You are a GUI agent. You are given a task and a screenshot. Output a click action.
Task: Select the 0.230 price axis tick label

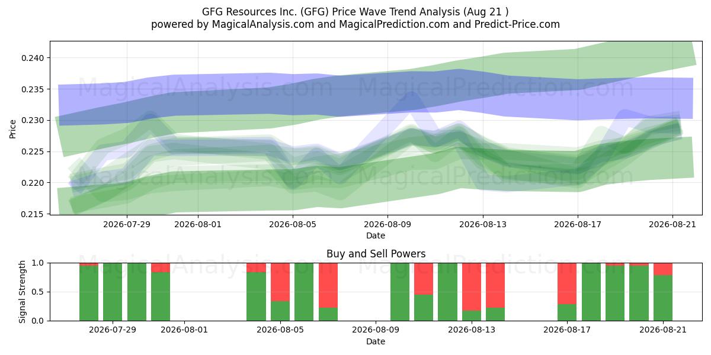coord(34,120)
